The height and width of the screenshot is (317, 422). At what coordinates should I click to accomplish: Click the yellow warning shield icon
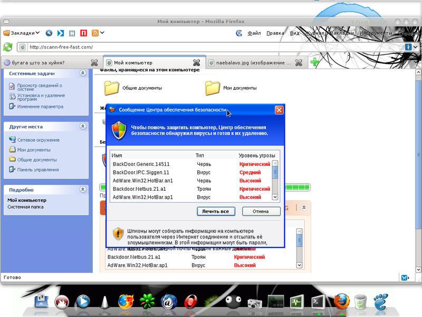(x=118, y=234)
